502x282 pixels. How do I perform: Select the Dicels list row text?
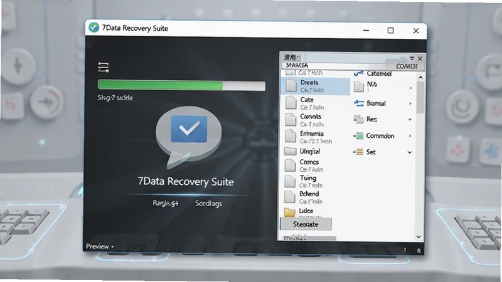click(309, 83)
